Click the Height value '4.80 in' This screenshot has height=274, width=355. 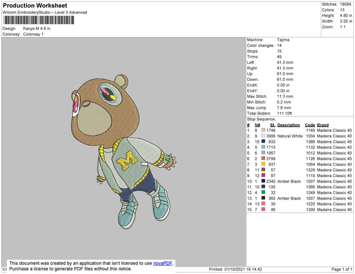tap(346, 15)
